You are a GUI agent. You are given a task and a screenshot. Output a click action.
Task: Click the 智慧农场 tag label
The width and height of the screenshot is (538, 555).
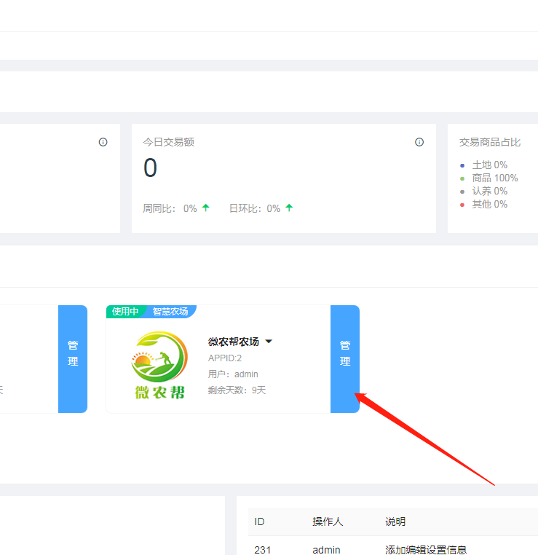[x=170, y=312]
